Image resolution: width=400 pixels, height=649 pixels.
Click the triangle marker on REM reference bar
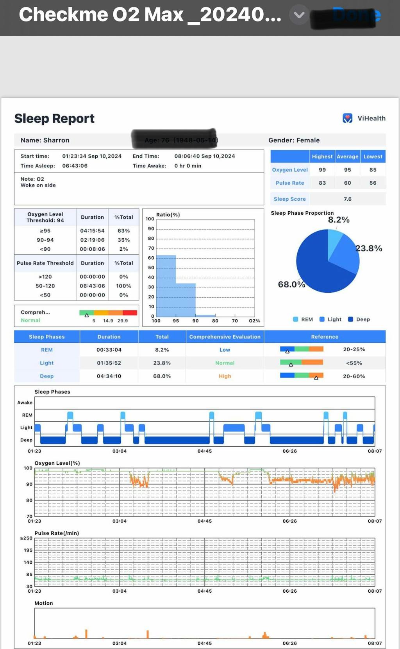(x=287, y=351)
